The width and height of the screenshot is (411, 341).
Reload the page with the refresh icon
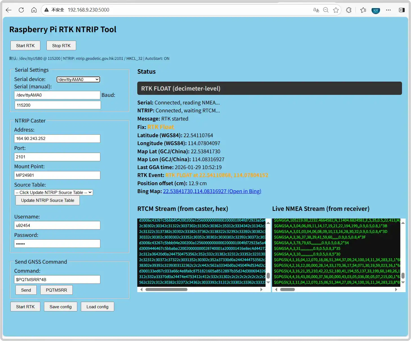tap(21, 10)
